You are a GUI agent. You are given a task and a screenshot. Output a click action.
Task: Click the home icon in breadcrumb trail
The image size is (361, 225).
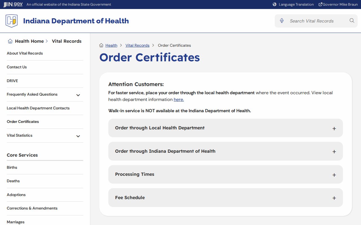(101, 45)
